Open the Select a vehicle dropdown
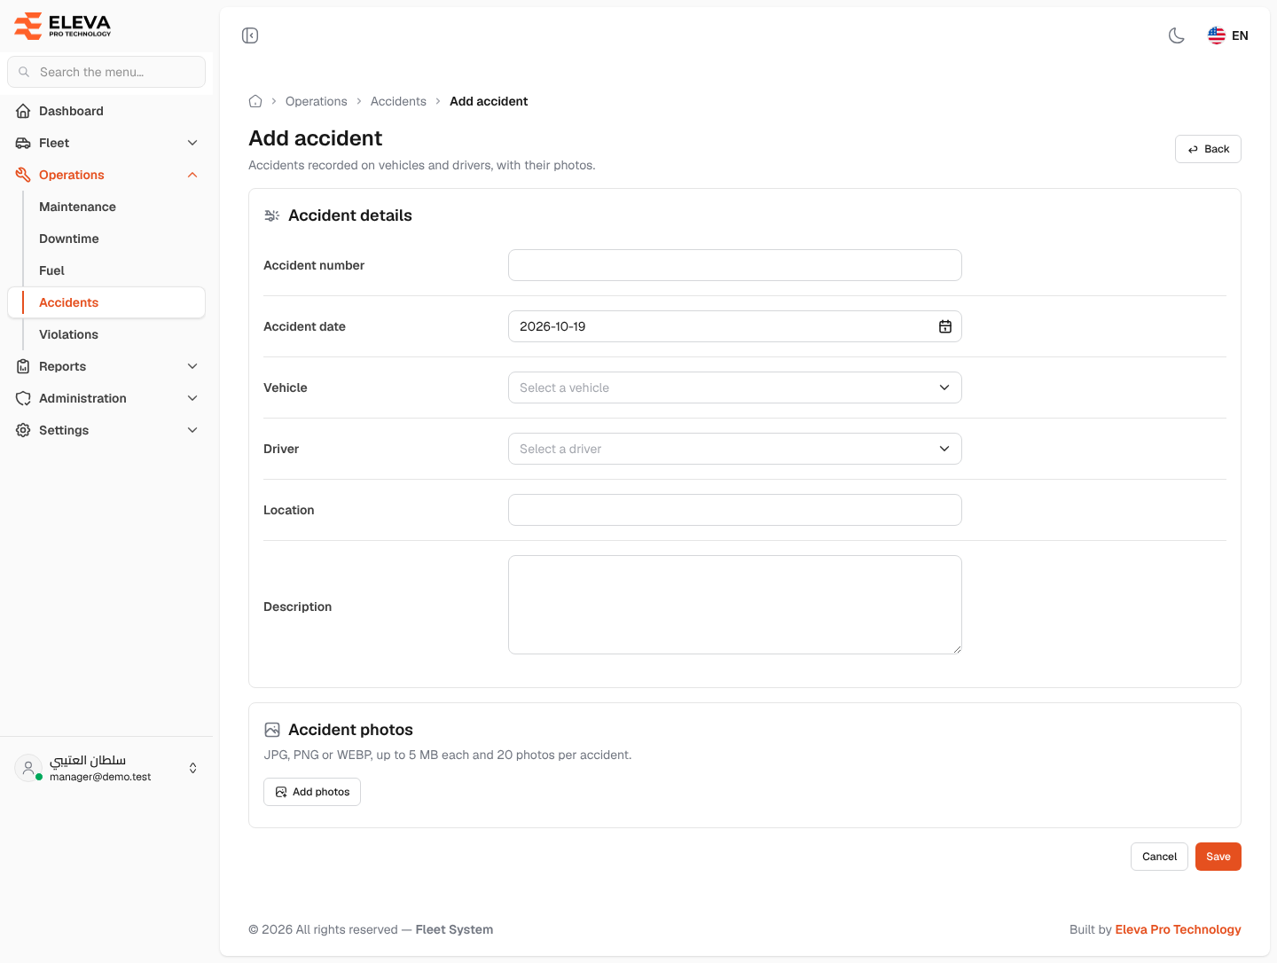The width and height of the screenshot is (1277, 963). [x=735, y=388]
